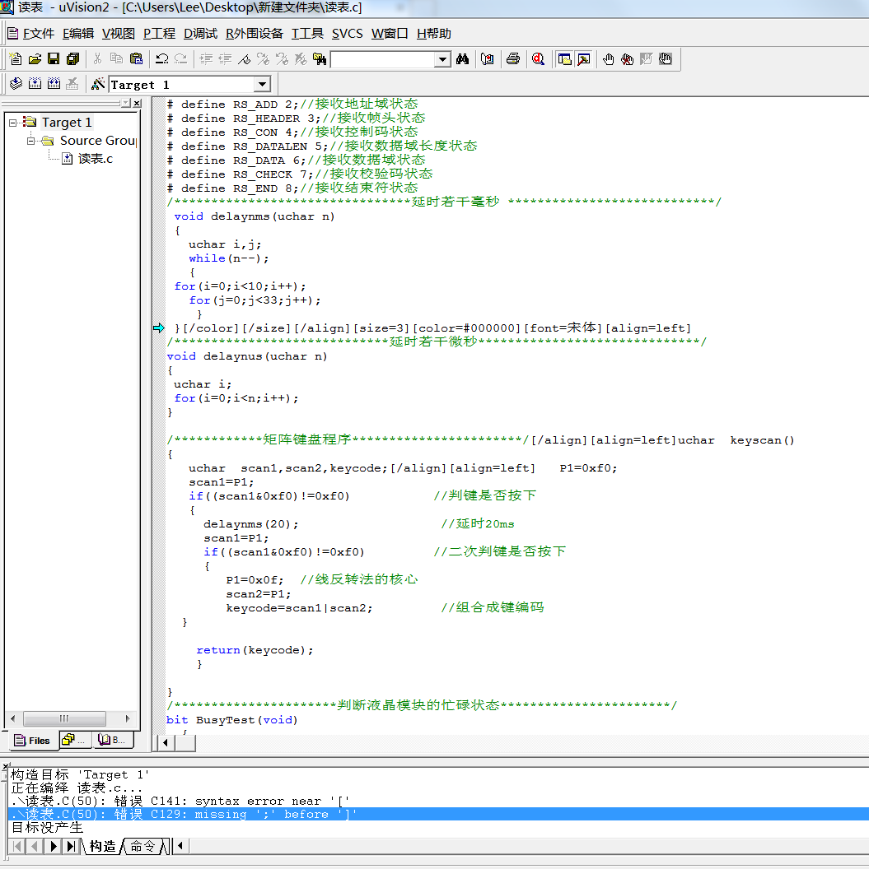The width and height of the screenshot is (869, 869).
Task: Build target icon in build toolbar
Action: [35, 84]
